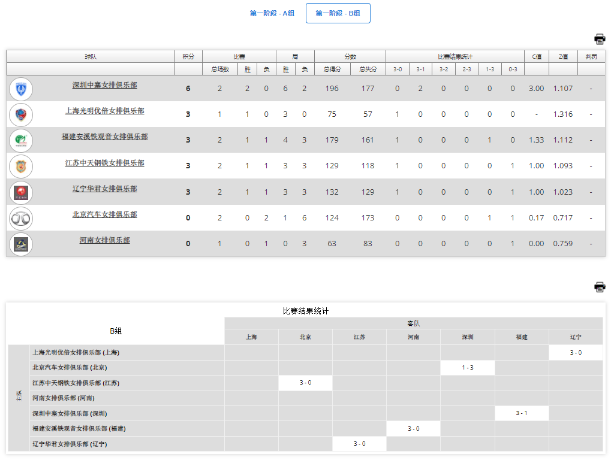Image resolution: width=611 pixels, height=460 pixels.
Task: Switch to 第一阶段 - A组 tab
Action: (272, 13)
